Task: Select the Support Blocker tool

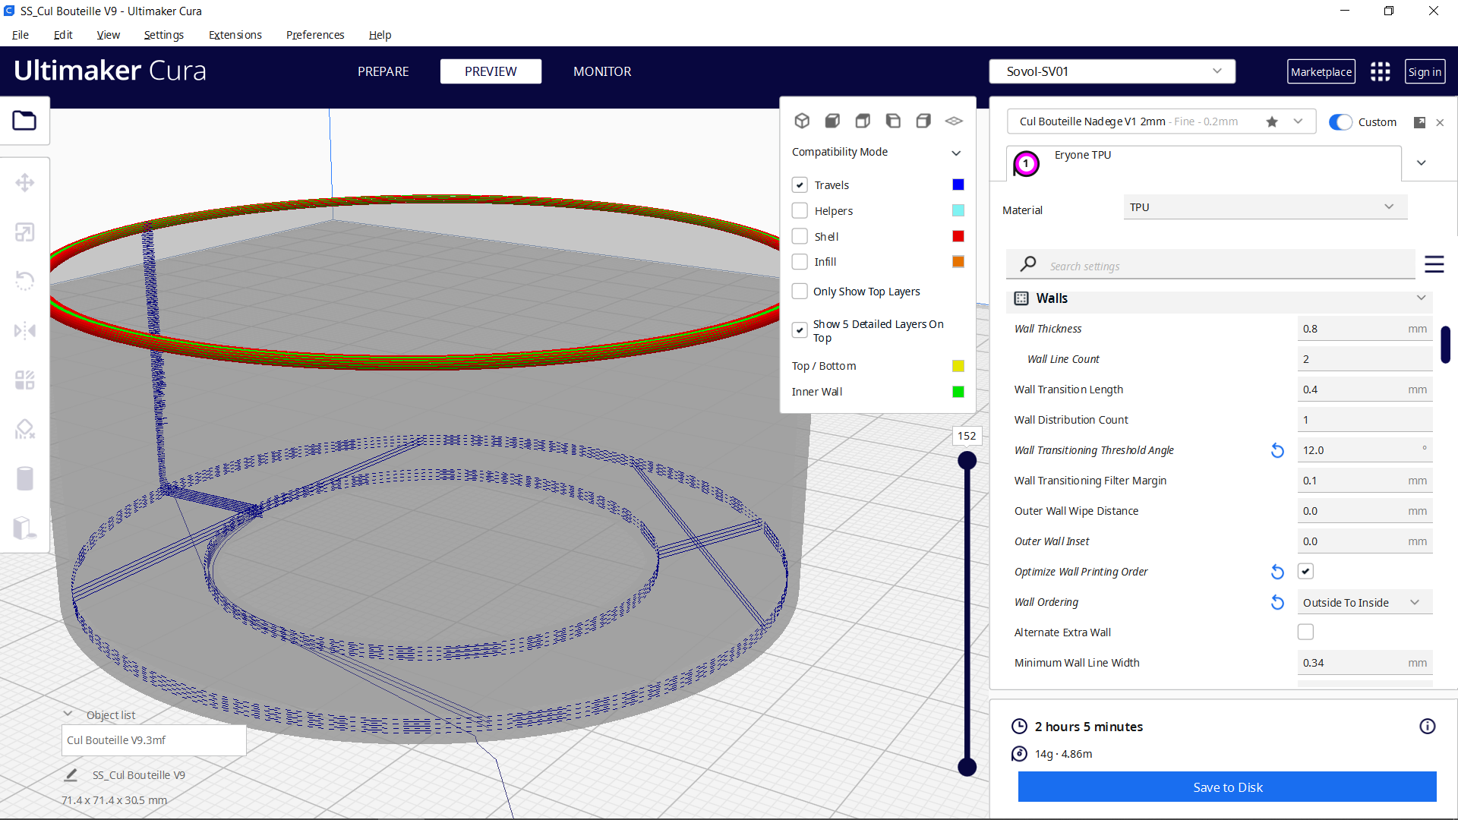Action: pos(25,428)
